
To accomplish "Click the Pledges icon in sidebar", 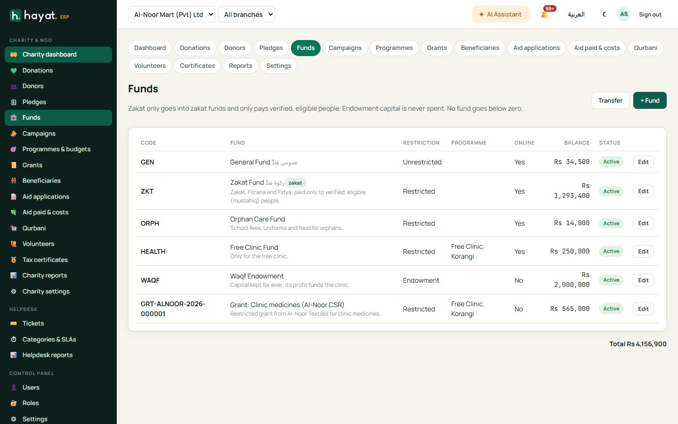I will click(14, 102).
